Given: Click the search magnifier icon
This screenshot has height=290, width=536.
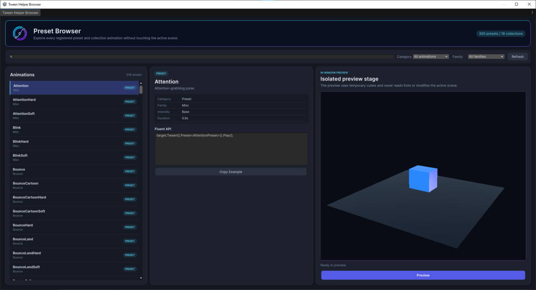Looking at the screenshot, I should (x=11, y=57).
